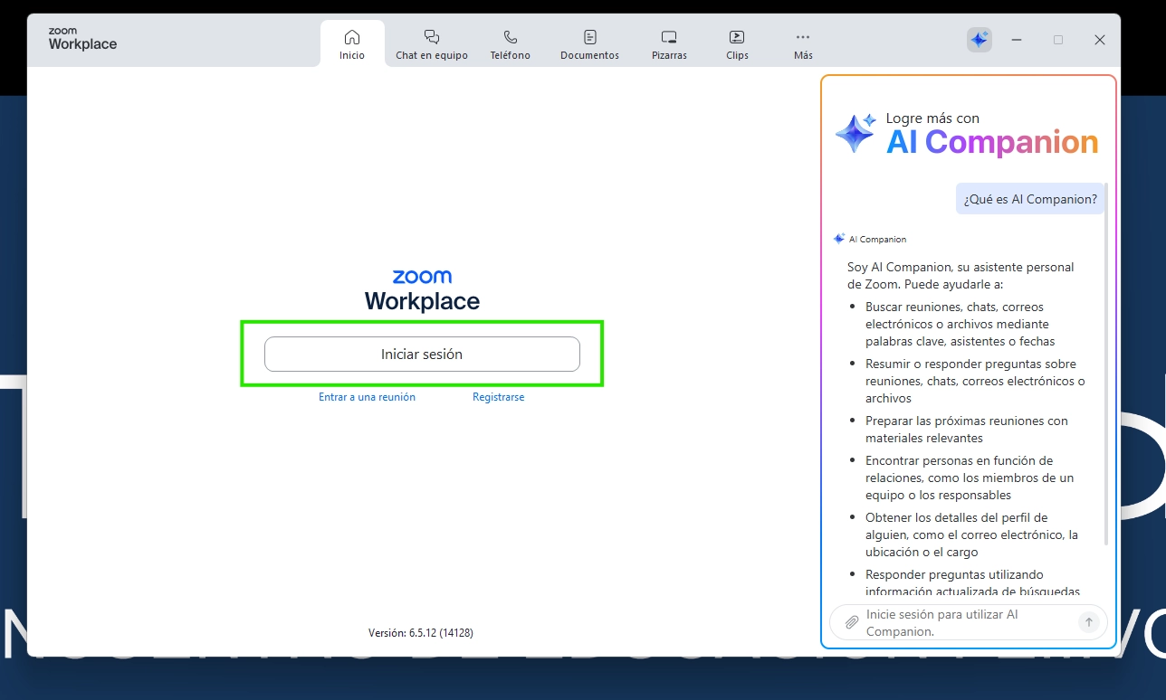Viewport: 1166px width, 700px height.
Task: Open the Pizarras whiteboards tab
Action: (669, 43)
